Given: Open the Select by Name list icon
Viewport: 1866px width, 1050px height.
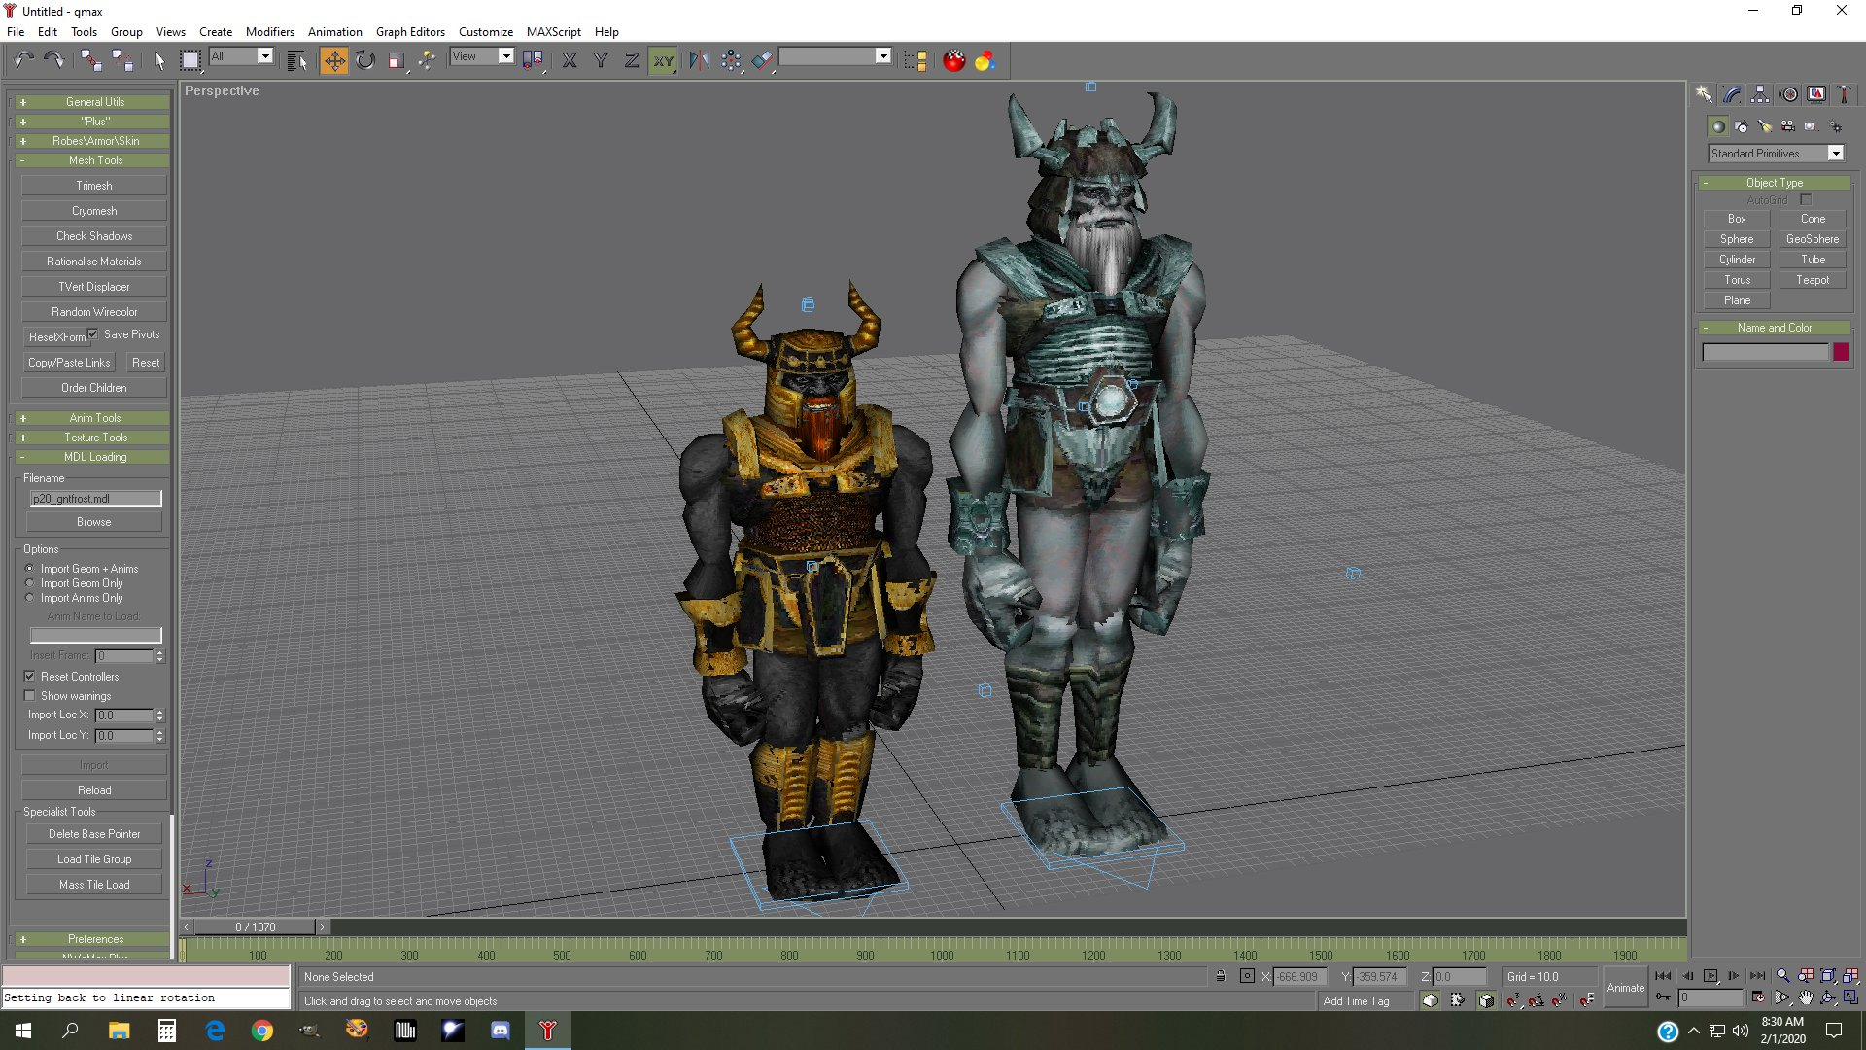Looking at the screenshot, I should (x=297, y=60).
